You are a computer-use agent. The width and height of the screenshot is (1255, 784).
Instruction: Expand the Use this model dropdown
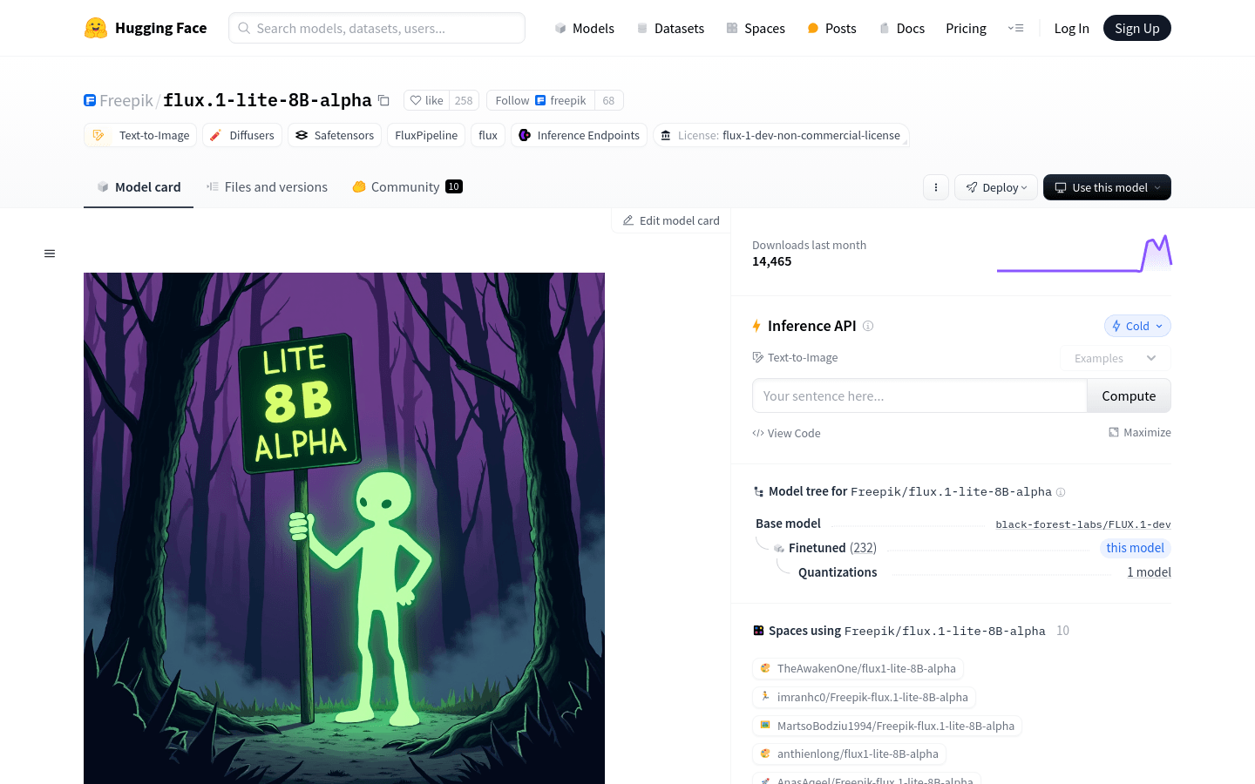1107,187
